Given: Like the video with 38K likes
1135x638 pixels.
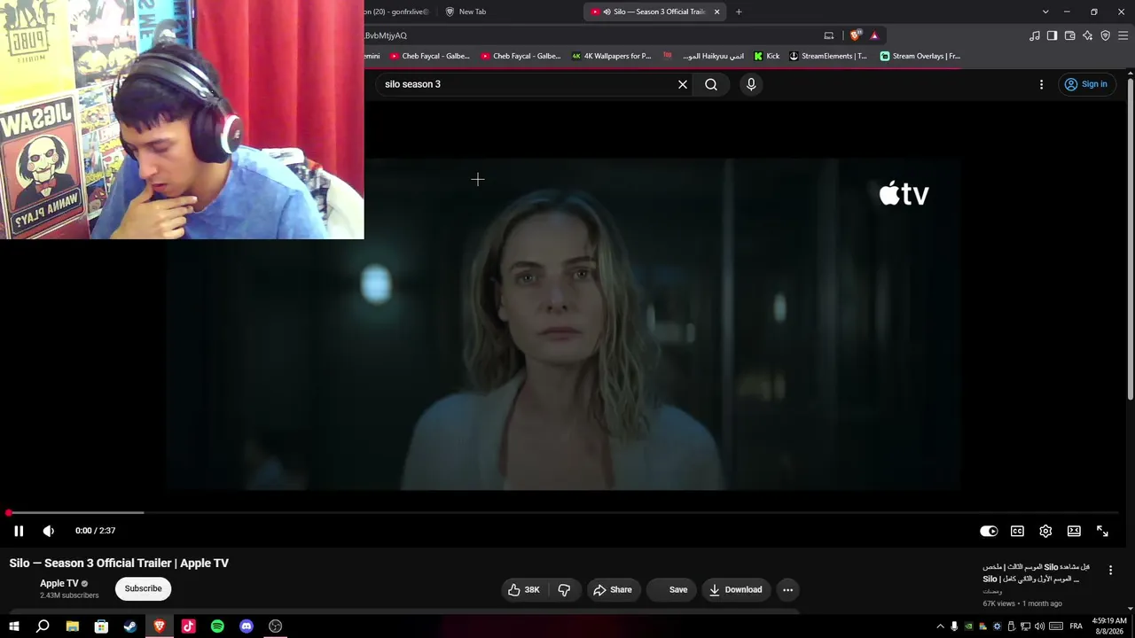Looking at the screenshot, I should [x=523, y=589].
